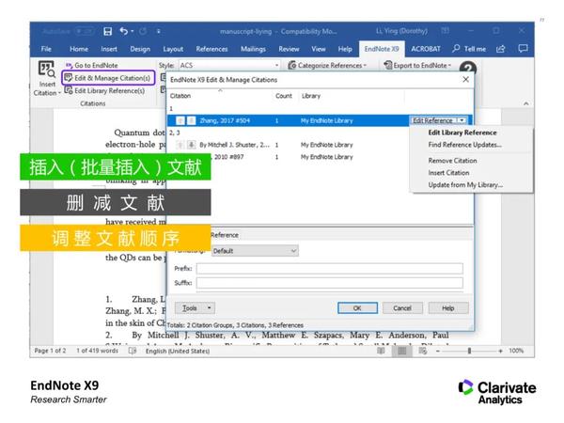Click the zoom out minus button
This screenshot has height=423, width=564.
point(438,351)
